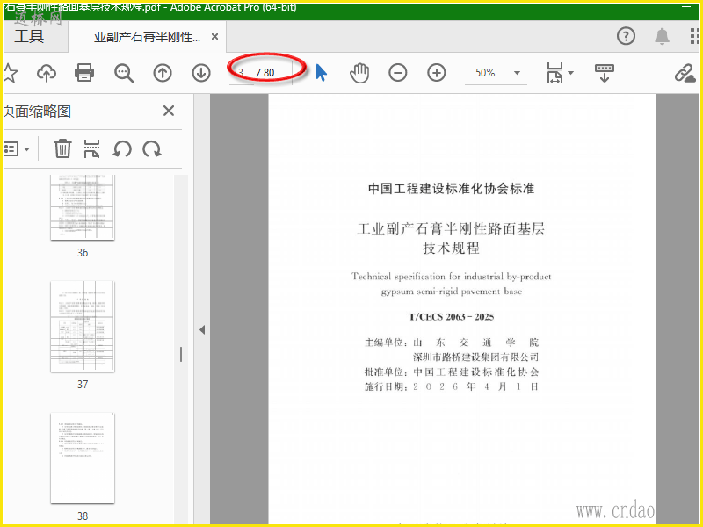
Task: Go to next page with down arrow
Action: [x=201, y=73]
